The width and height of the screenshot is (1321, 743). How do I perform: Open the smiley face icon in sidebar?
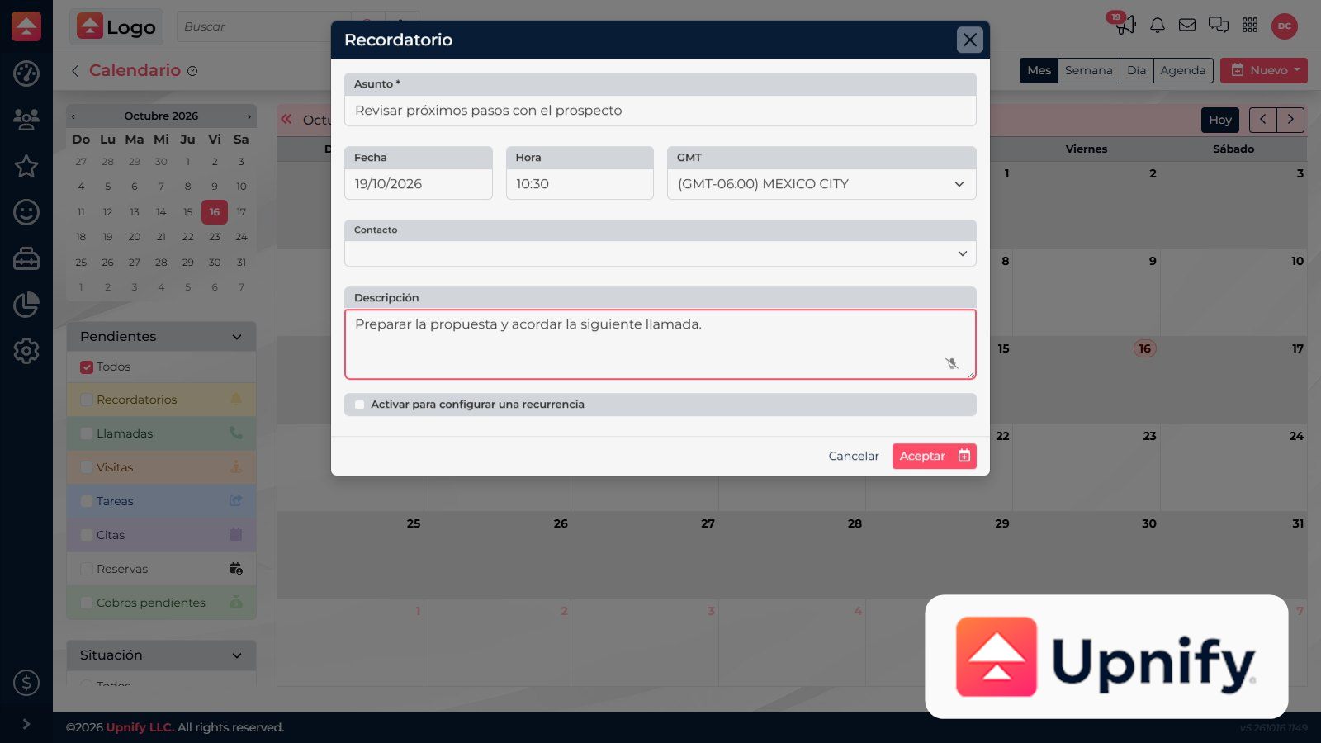(26, 212)
